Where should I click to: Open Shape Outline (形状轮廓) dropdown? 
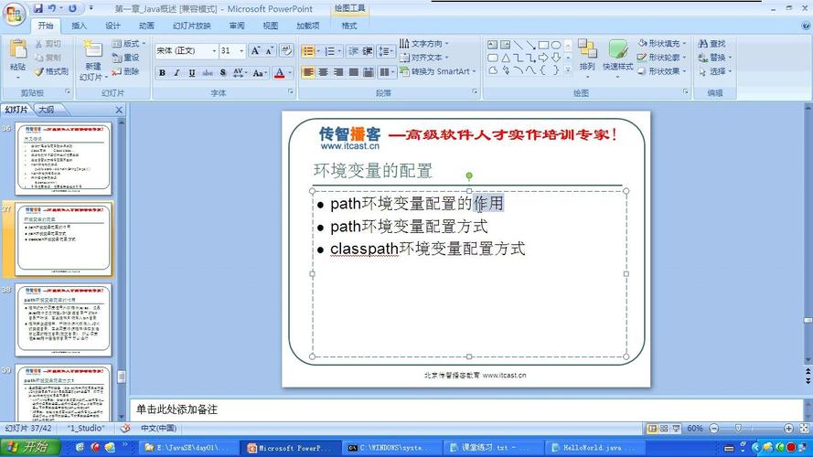coord(663,58)
